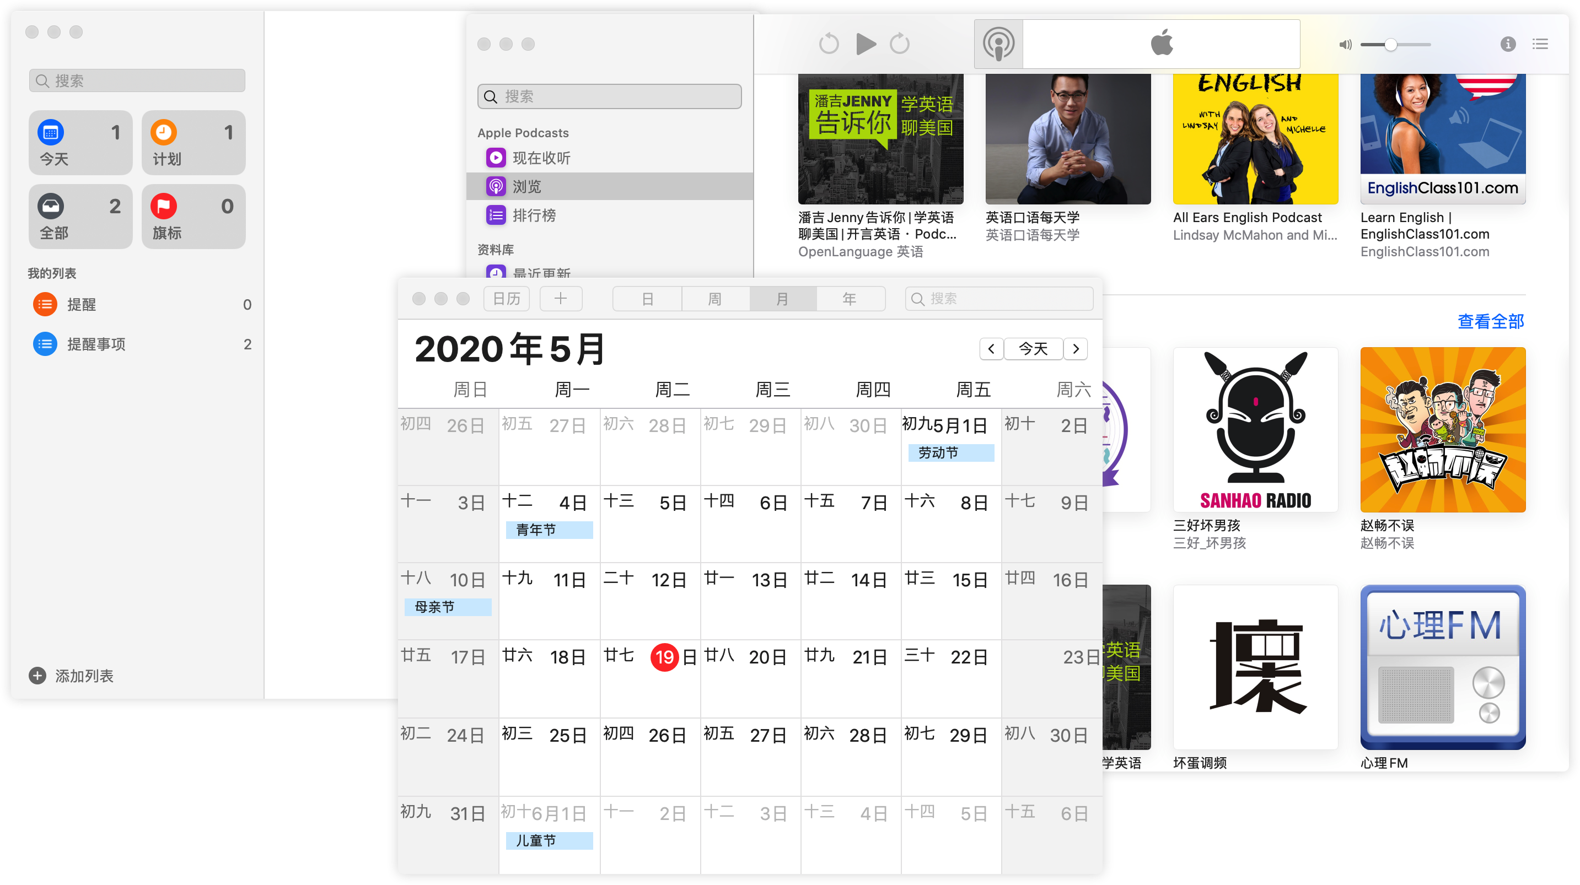Select the 今天 smart list tile

pyautogui.click(x=80, y=143)
